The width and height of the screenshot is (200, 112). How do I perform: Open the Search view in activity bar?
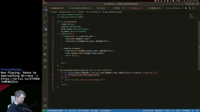coord(45,15)
